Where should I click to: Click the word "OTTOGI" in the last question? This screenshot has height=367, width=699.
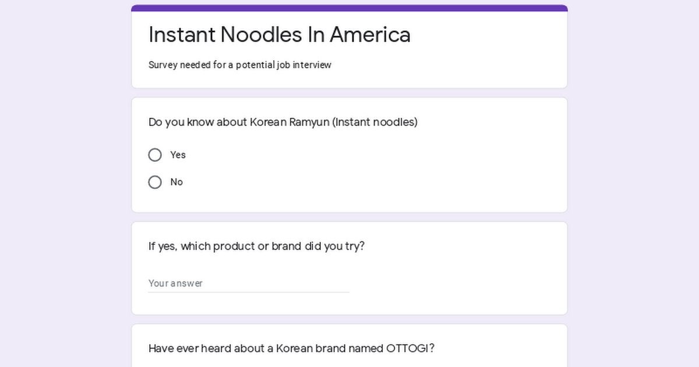point(408,348)
